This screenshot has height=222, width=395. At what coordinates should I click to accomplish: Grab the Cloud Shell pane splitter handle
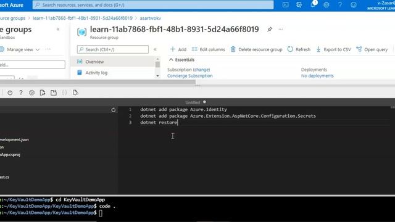point(197,86)
